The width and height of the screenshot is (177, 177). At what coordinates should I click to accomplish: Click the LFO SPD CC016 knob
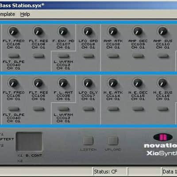[88, 31]
